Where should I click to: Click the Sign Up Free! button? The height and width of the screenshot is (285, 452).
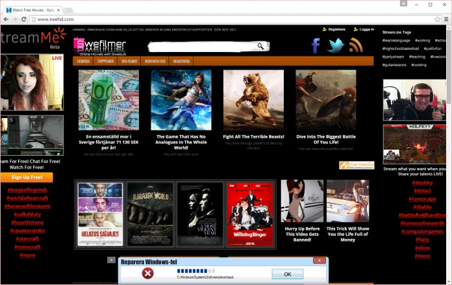pos(27,177)
